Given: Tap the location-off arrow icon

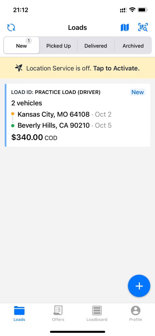Looking at the screenshot, I should click(19, 68).
